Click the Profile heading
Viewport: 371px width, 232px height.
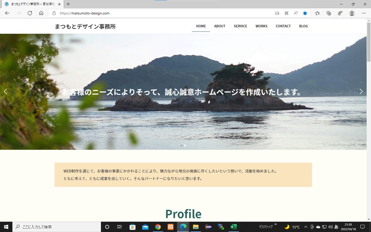[x=183, y=214]
